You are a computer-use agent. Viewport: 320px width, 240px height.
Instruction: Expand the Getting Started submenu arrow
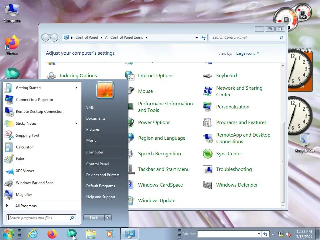(76, 88)
